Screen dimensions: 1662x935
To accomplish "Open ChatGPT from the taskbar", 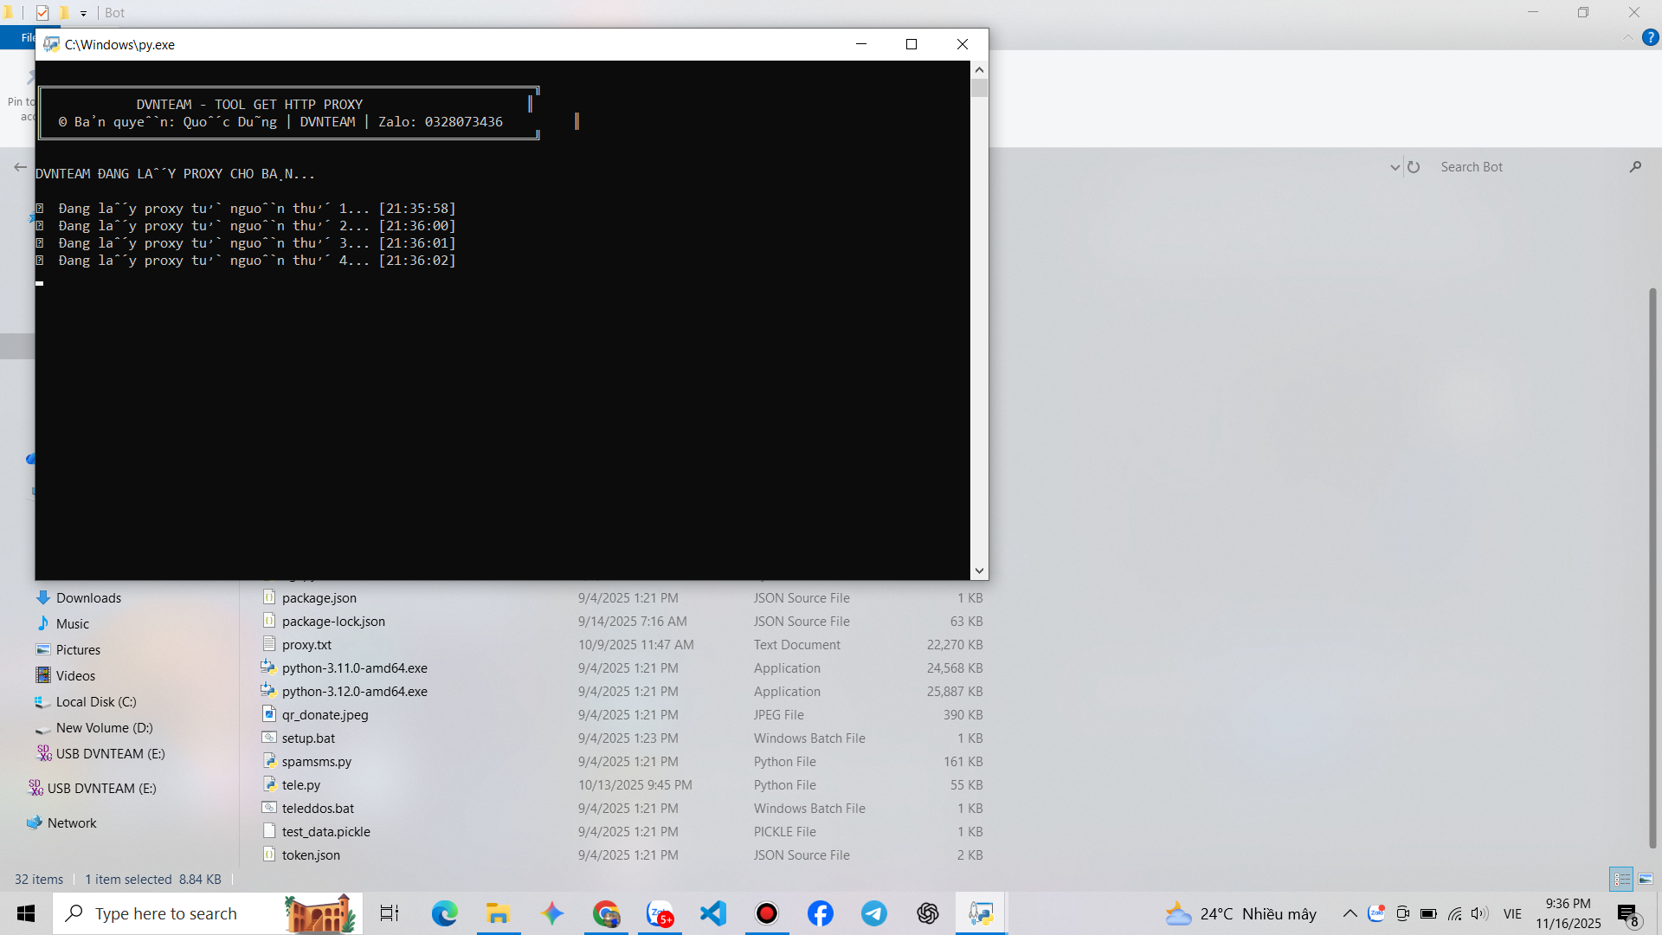I will point(928,913).
